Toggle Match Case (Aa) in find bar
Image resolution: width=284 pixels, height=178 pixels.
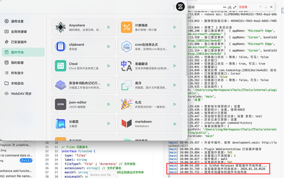224,7
